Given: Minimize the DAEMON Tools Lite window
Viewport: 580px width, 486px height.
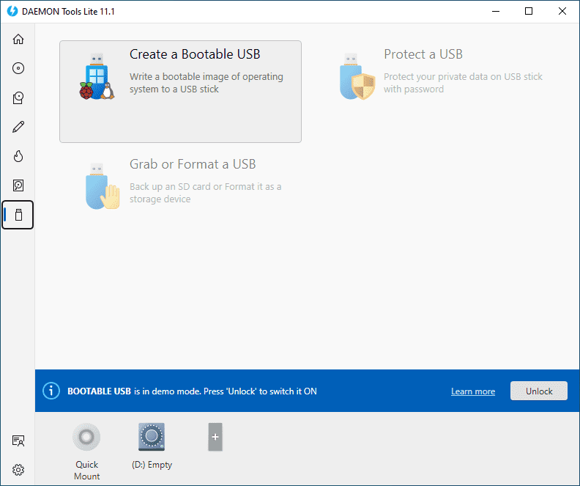Looking at the screenshot, I should click(496, 12).
